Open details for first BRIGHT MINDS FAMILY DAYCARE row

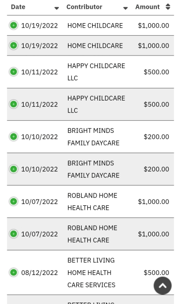tap(14, 136)
